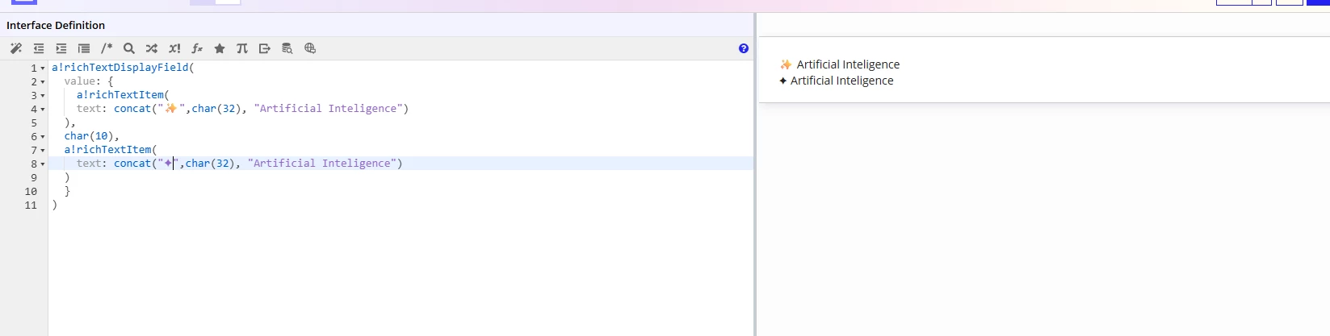Click the outdent code icon
Image resolution: width=1330 pixels, height=336 pixels.
pyautogui.click(x=39, y=48)
